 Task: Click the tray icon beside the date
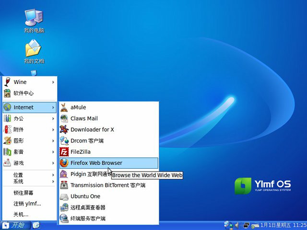(x=255, y=226)
